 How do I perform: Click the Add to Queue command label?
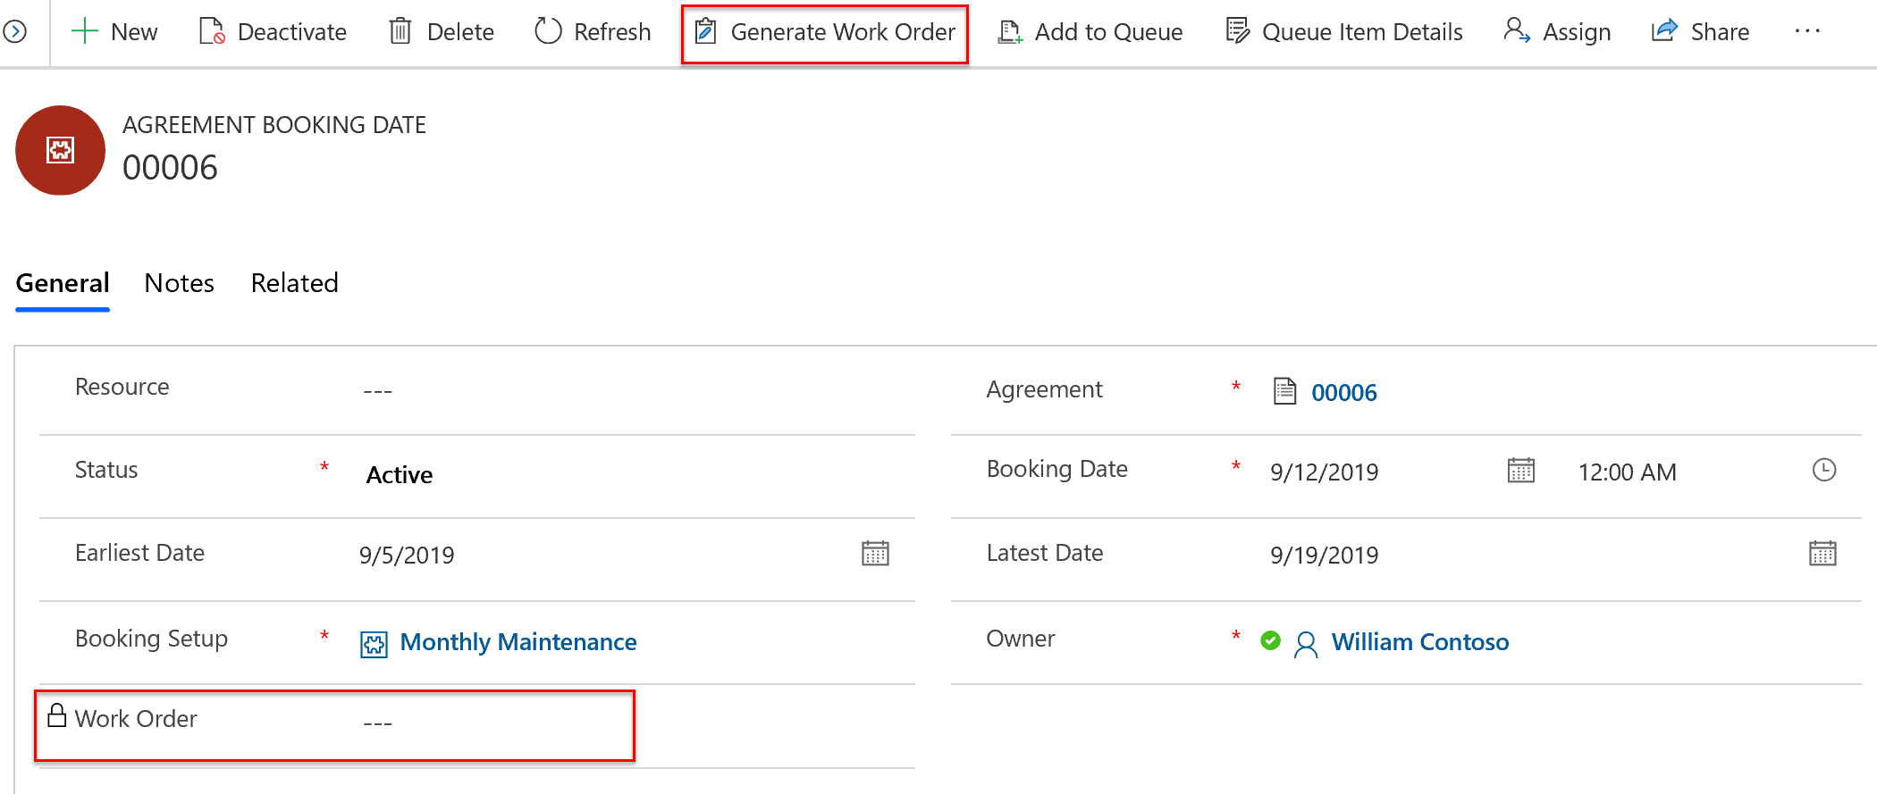pos(1108,32)
